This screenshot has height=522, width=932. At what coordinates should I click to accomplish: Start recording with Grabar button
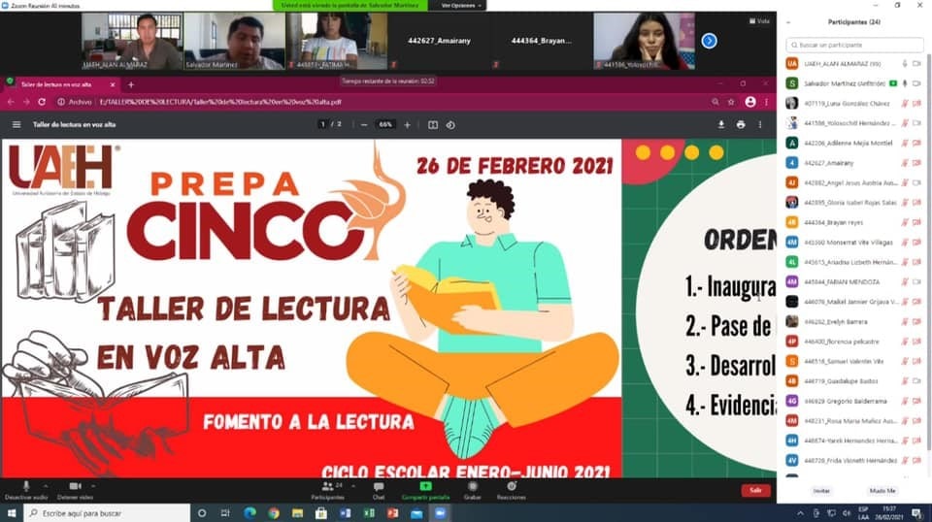tap(473, 490)
